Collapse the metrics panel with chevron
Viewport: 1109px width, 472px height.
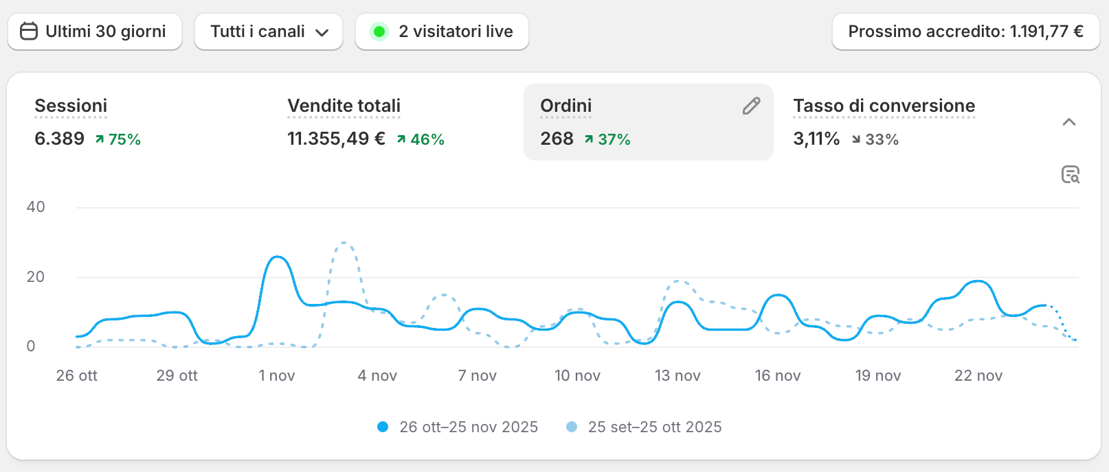(x=1068, y=122)
